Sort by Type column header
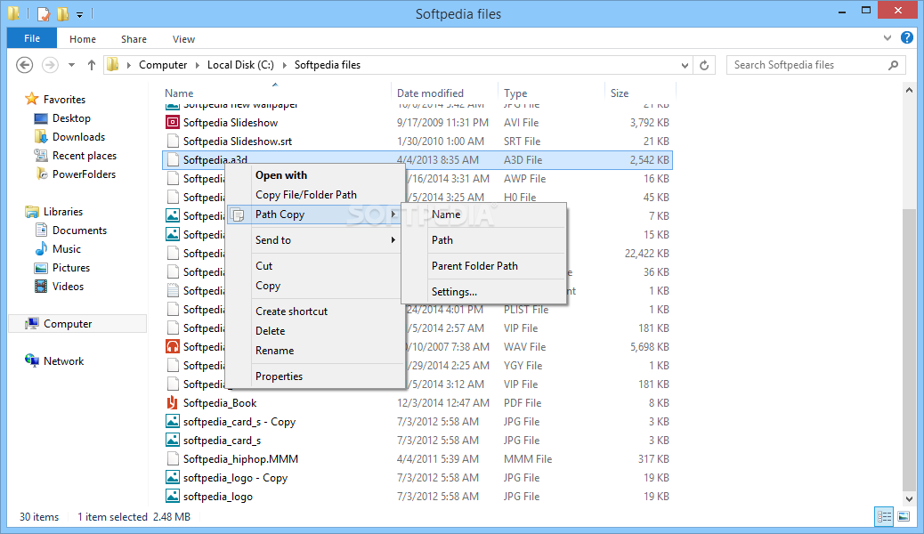 pos(515,93)
